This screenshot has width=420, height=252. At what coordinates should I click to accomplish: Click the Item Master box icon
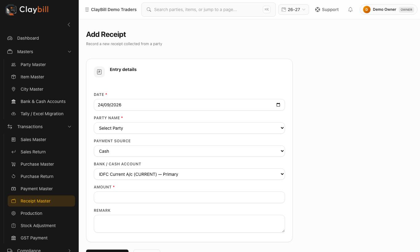[14, 77]
